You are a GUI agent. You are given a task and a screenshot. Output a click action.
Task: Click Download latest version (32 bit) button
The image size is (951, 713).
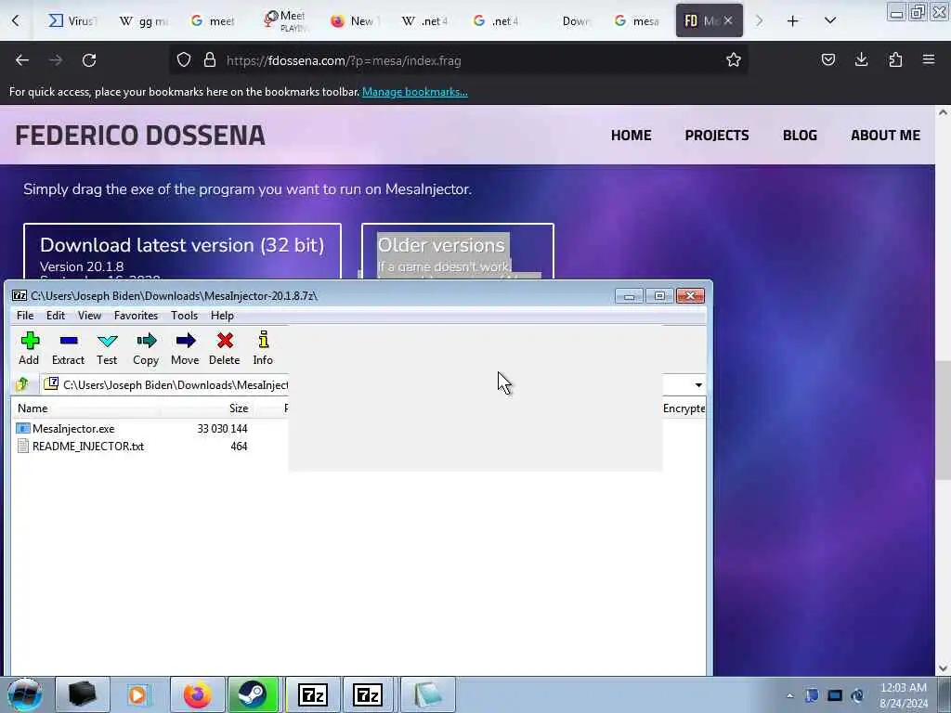click(182, 252)
